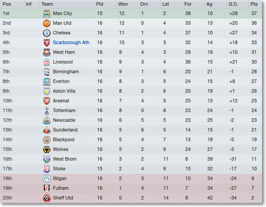266x207 pixels.
Task: Click the Scarborough Ath crest icon
Action: click(x=46, y=43)
